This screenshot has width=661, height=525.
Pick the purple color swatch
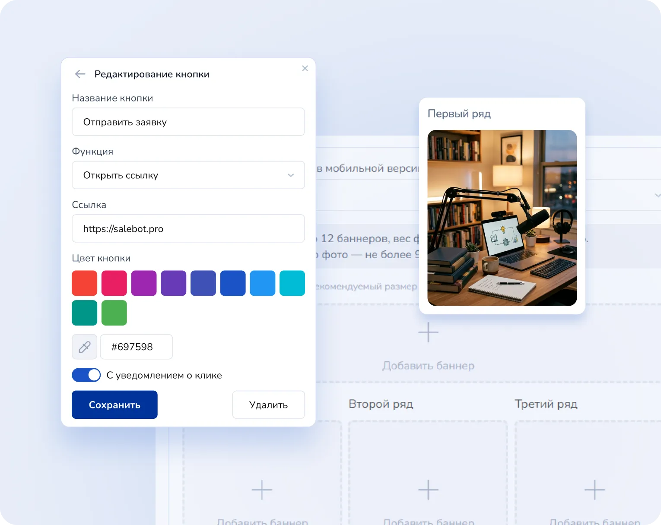click(144, 283)
